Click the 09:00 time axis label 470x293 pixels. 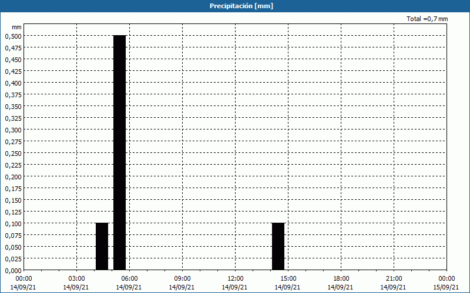182,279
